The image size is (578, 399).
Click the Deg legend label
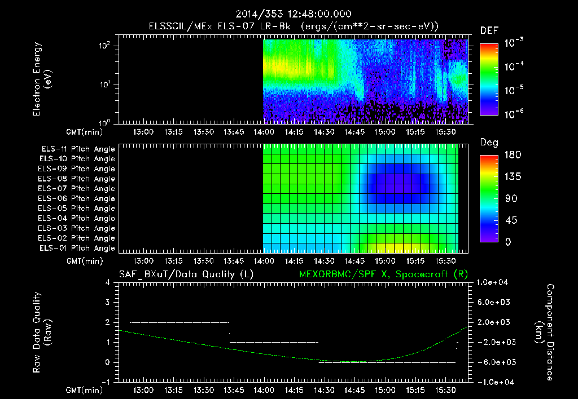(x=489, y=143)
